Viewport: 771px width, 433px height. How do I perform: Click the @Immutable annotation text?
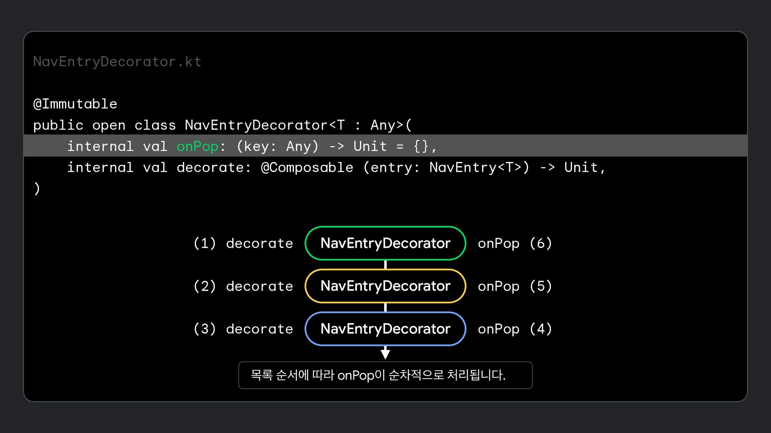coord(75,104)
